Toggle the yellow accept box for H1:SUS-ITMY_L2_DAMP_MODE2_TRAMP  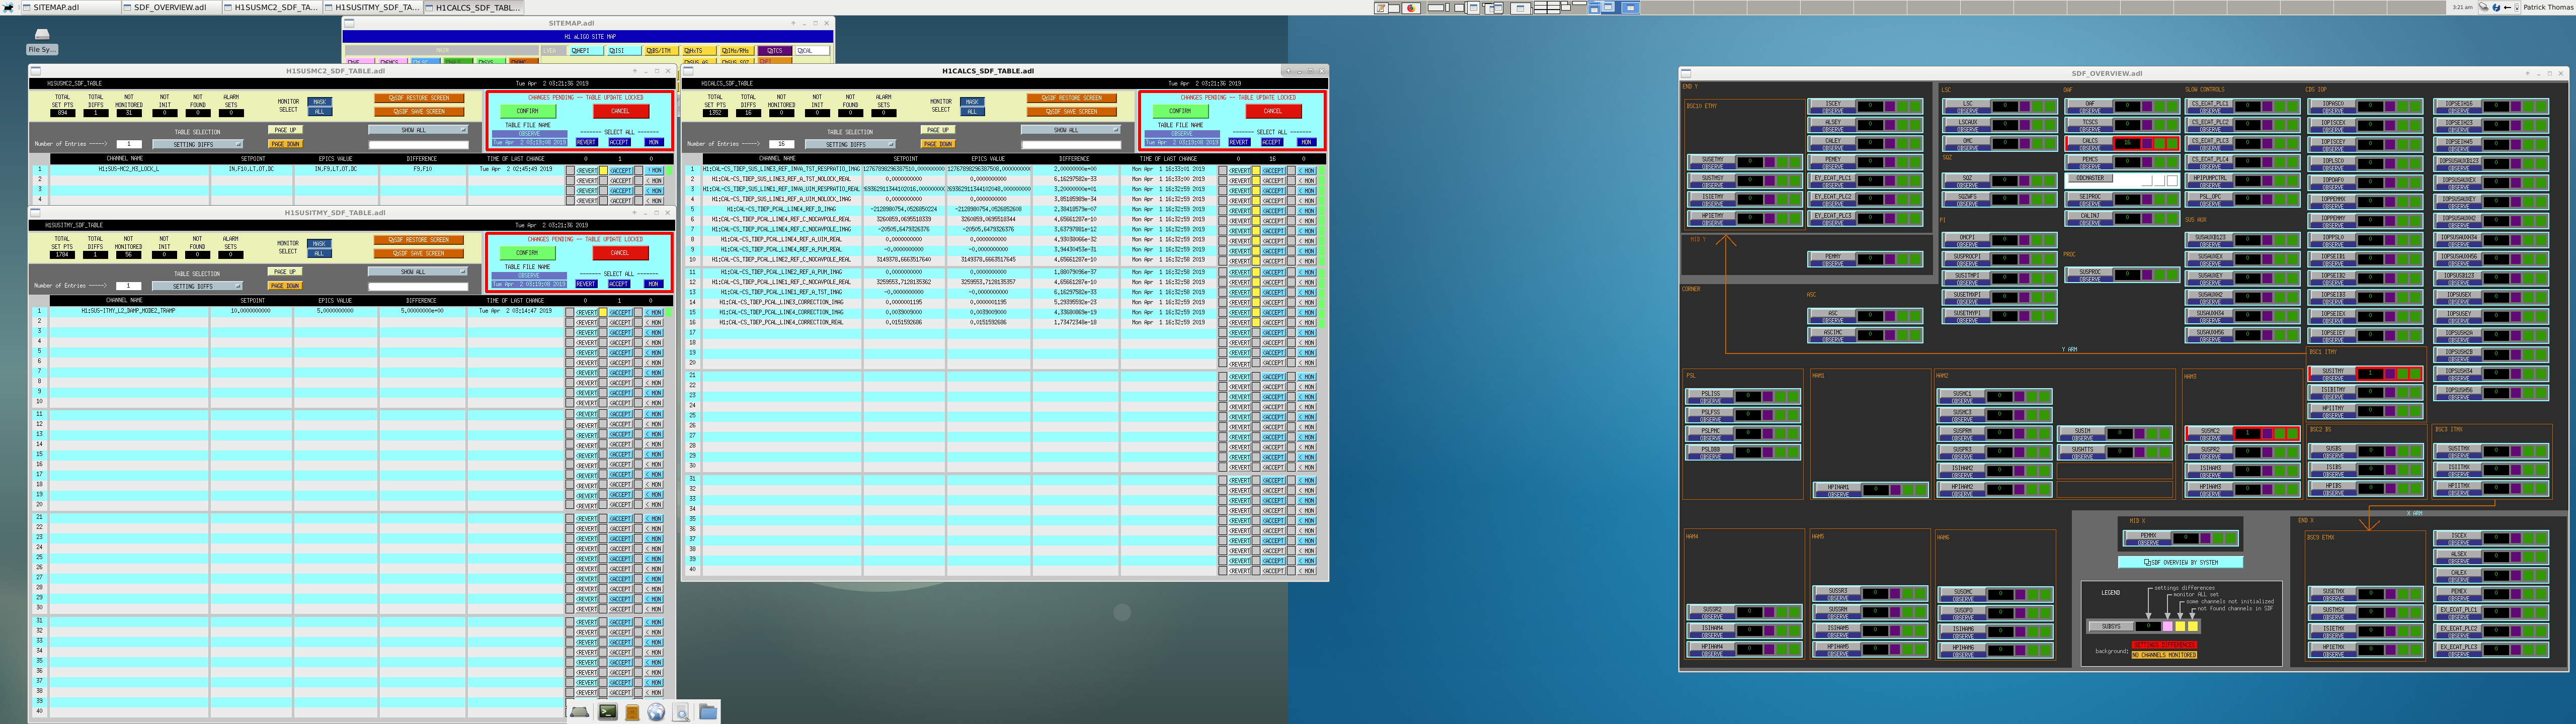[603, 313]
